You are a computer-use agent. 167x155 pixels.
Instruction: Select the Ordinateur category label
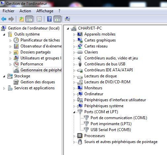(94, 94)
